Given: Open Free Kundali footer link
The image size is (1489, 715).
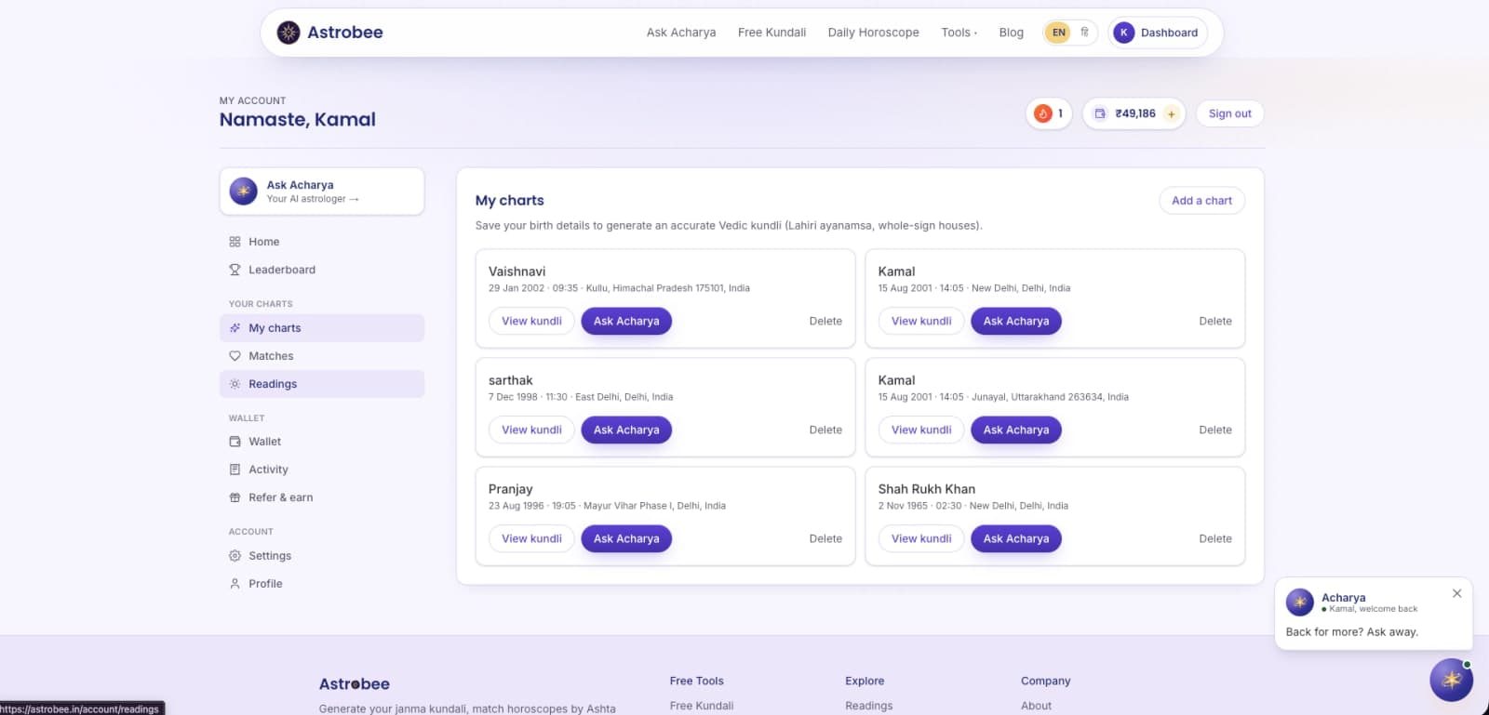Looking at the screenshot, I should (702, 706).
